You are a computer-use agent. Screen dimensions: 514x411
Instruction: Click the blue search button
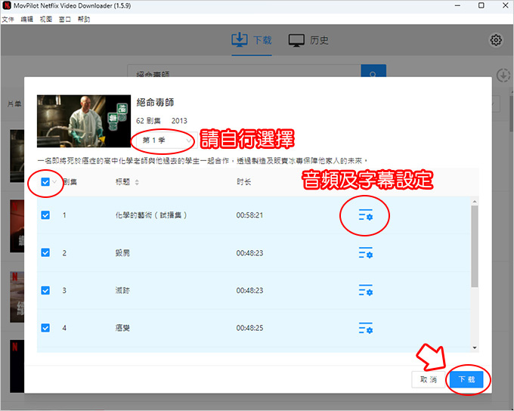pos(373,71)
